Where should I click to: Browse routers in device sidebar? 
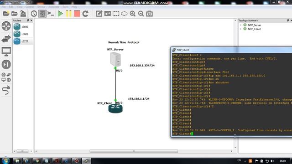pyautogui.click(x=6, y=26)
